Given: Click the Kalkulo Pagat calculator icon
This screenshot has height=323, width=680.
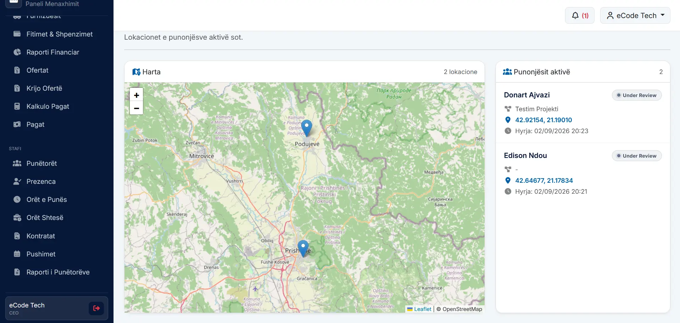Looking at the screenshot, I should click(17, 106).
